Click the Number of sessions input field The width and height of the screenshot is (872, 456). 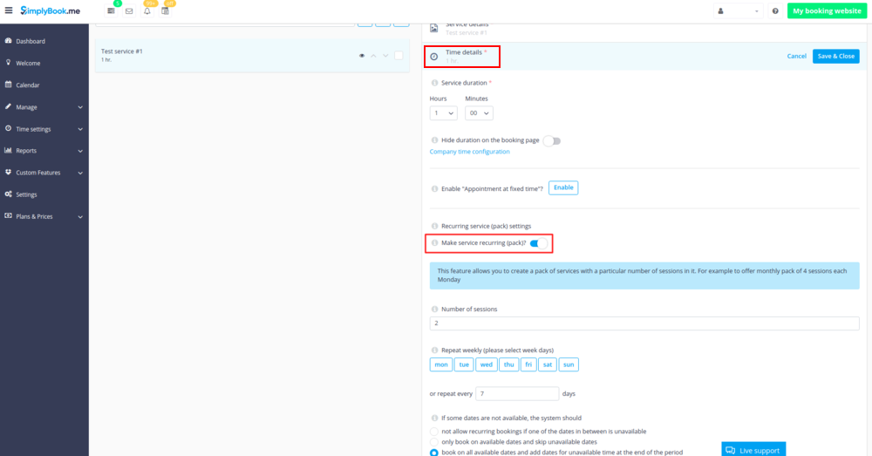(x=644, y=323)
